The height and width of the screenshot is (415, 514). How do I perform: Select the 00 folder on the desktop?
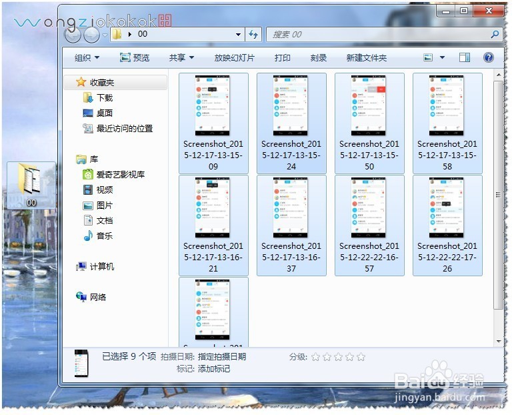[31, 185]
